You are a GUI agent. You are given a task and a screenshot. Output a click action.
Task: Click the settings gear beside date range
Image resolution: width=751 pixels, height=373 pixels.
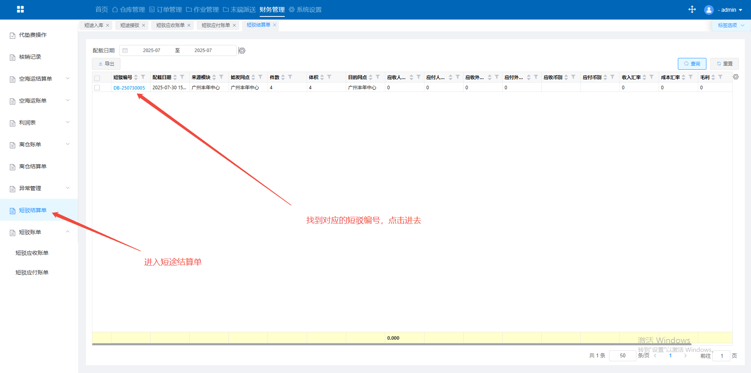(242, 50)
